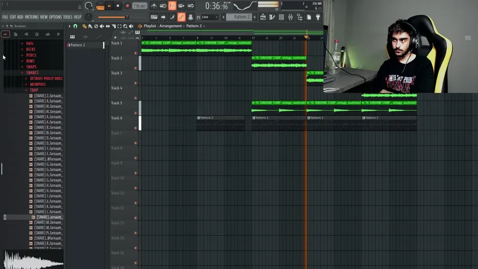Toggle the Playlist magnet snap icon

pyautogui.click(x=75, y=26)
